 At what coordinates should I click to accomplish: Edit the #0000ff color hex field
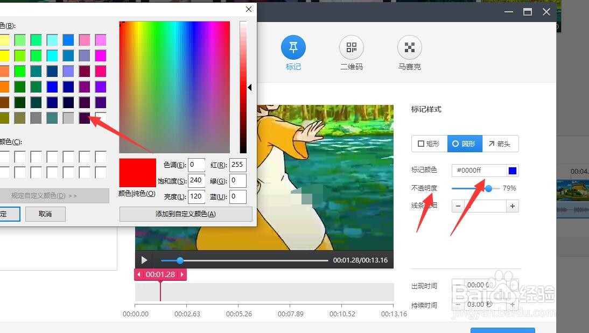(x=479, y=171)
